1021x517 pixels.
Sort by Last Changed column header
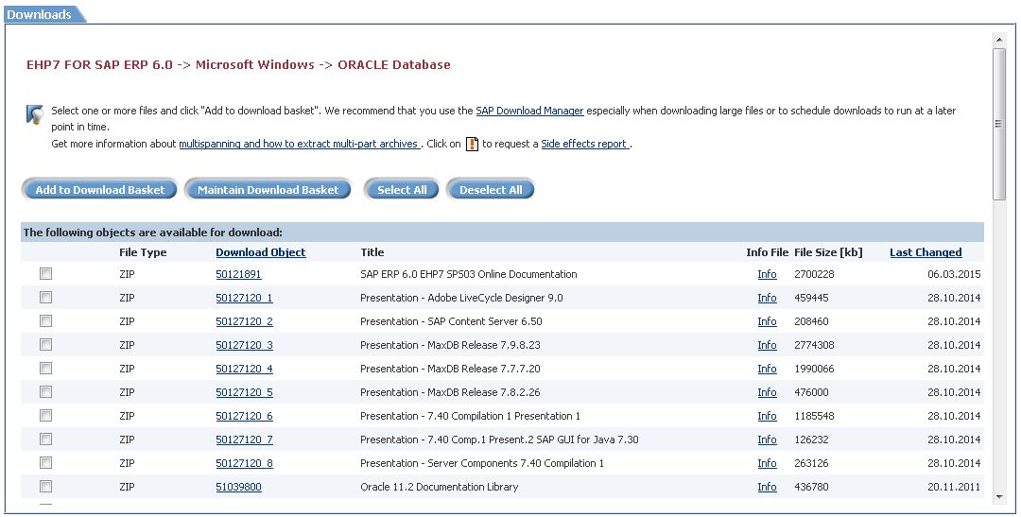pyautogui.click(x=926, y=252)
